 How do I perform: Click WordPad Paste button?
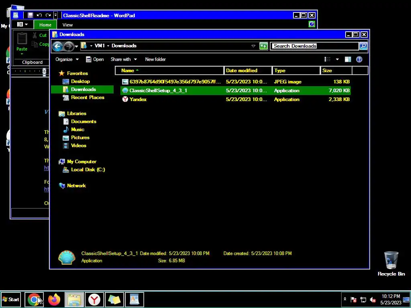(22, 44)
